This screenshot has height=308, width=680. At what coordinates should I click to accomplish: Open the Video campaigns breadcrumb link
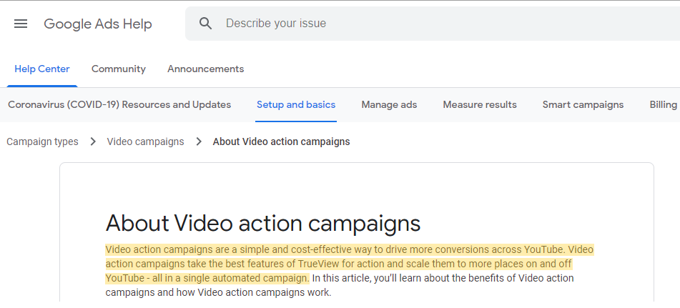point(145,141)
